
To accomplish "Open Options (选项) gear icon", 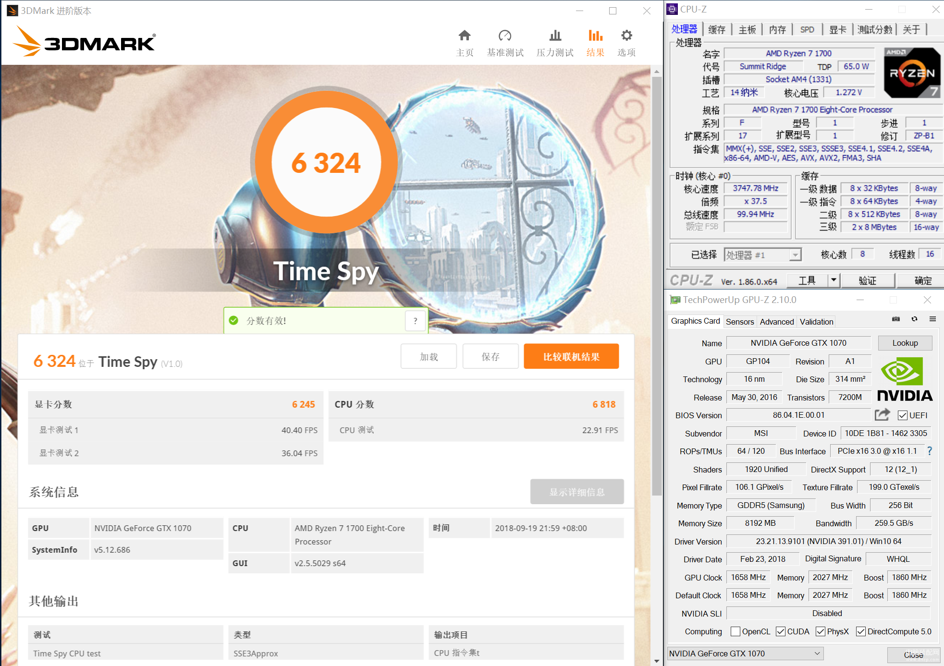I will coord(626,36).
